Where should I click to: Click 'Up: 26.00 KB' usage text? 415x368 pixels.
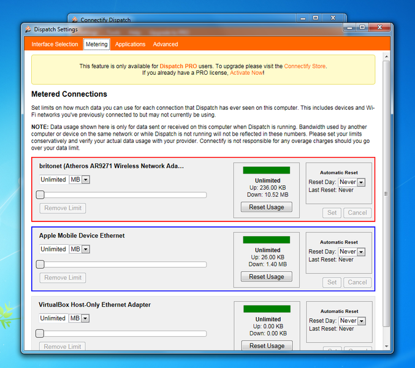pyautogui.click(x=268, y=258)
